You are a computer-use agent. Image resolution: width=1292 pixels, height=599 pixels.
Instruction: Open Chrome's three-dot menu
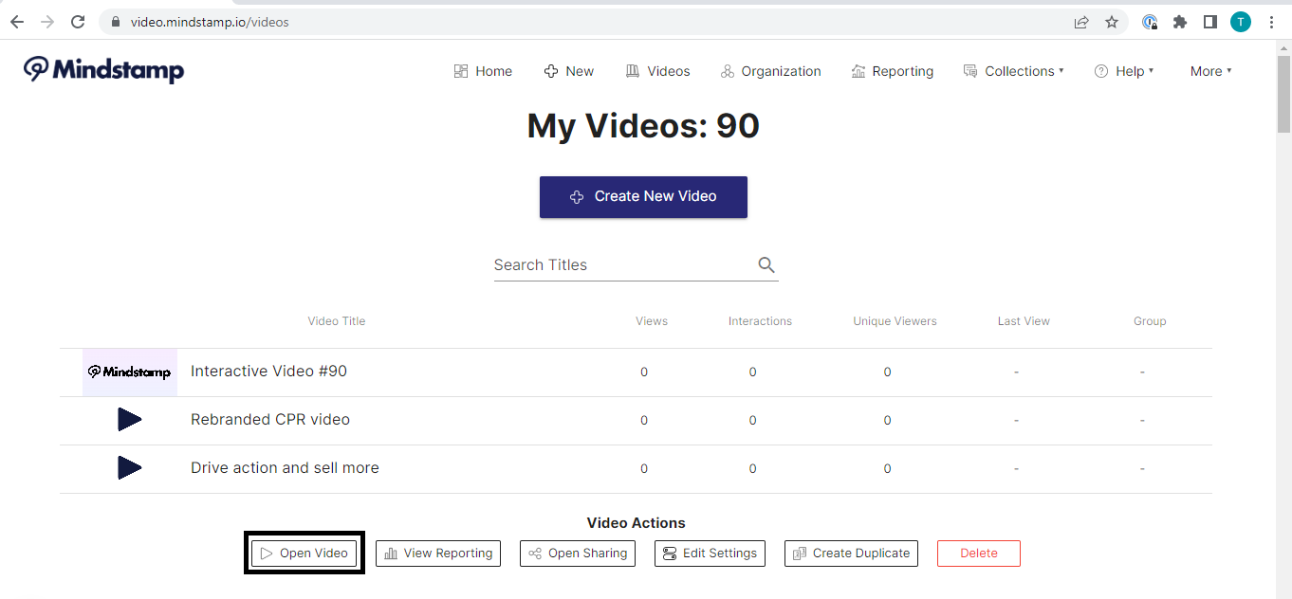[x=1271, y=22]
